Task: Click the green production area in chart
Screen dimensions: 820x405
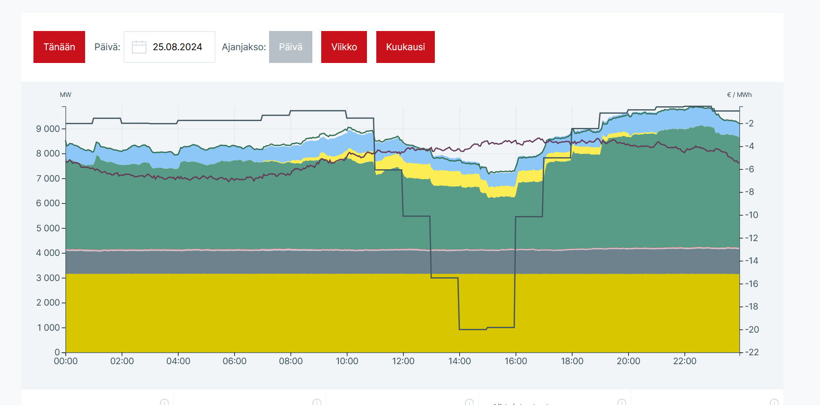Action: point(246,212)
